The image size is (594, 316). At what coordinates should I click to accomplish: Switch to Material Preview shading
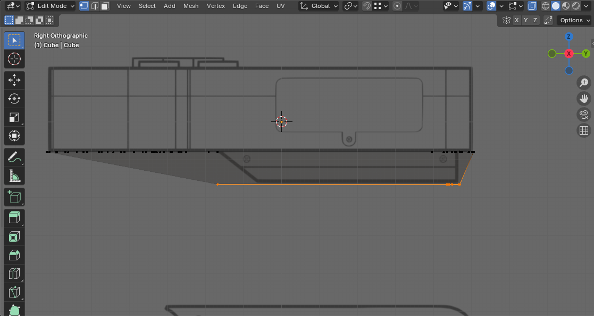566,6
